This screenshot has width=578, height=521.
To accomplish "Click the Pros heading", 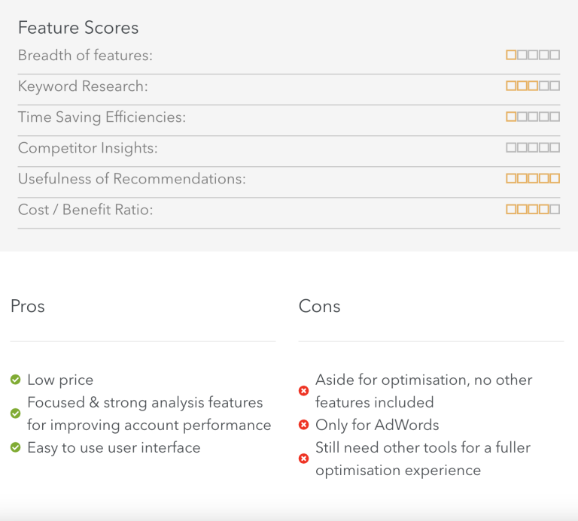I will click(x=28, y=306).
